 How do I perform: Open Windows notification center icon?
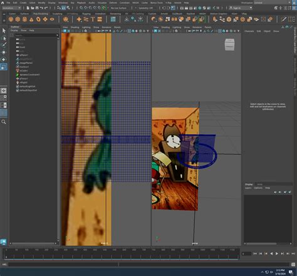[291, 272]
